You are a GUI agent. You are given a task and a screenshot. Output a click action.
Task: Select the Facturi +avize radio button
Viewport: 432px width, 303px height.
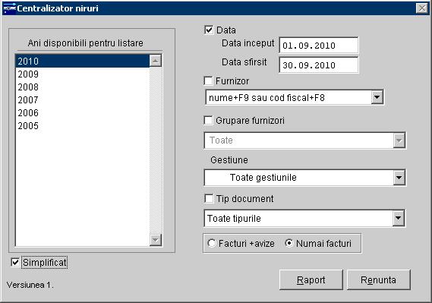point(212,243)
